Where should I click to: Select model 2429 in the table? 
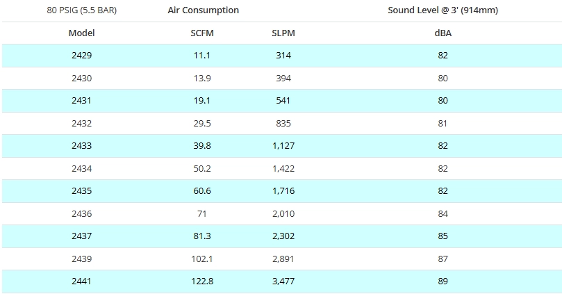click(x=81, y=56)
